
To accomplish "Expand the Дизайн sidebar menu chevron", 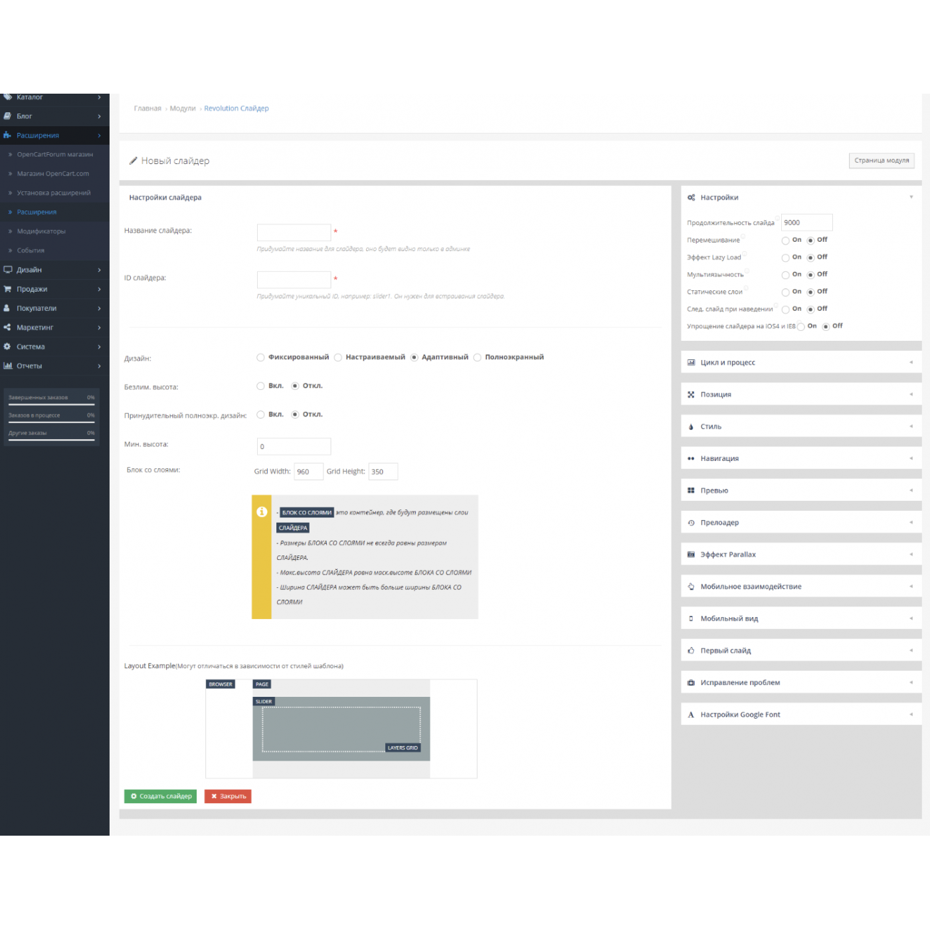I will point(99,270).
